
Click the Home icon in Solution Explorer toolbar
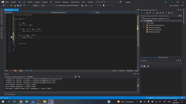pyautogui.click(x=147, y=13)
